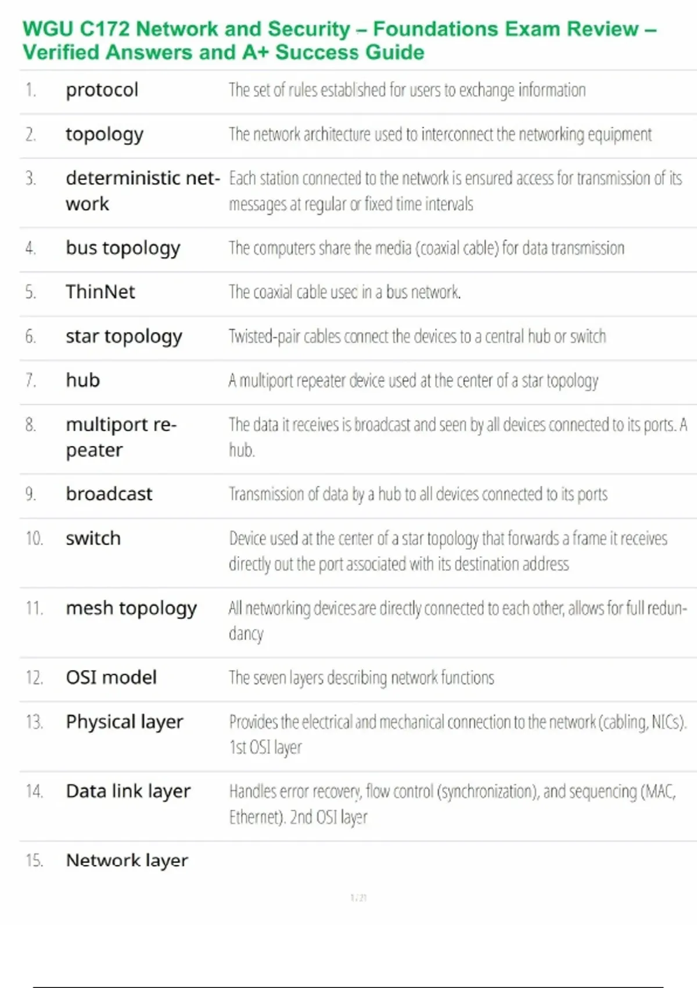This screenshot has height=988, width=697.
Task: Click the "Data link layer" term
Action: tap(128, 791)
